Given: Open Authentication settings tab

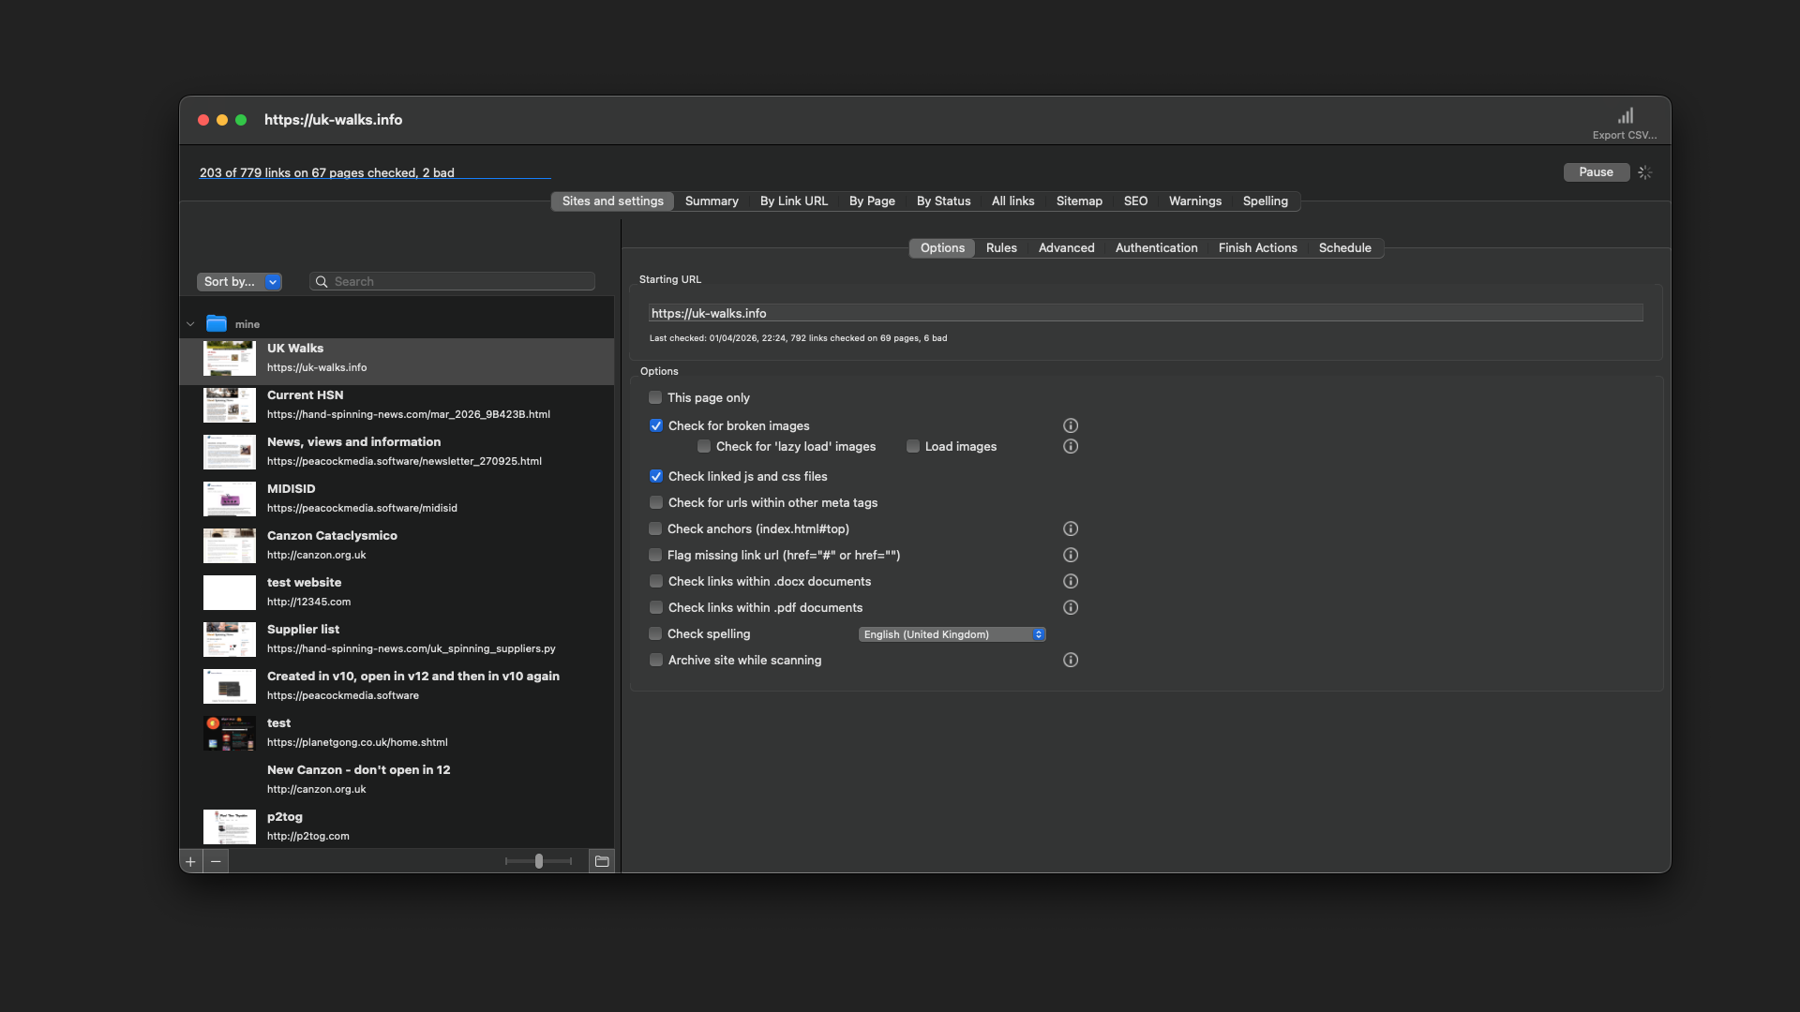Looking at the screenshot, I should 1156,247.
